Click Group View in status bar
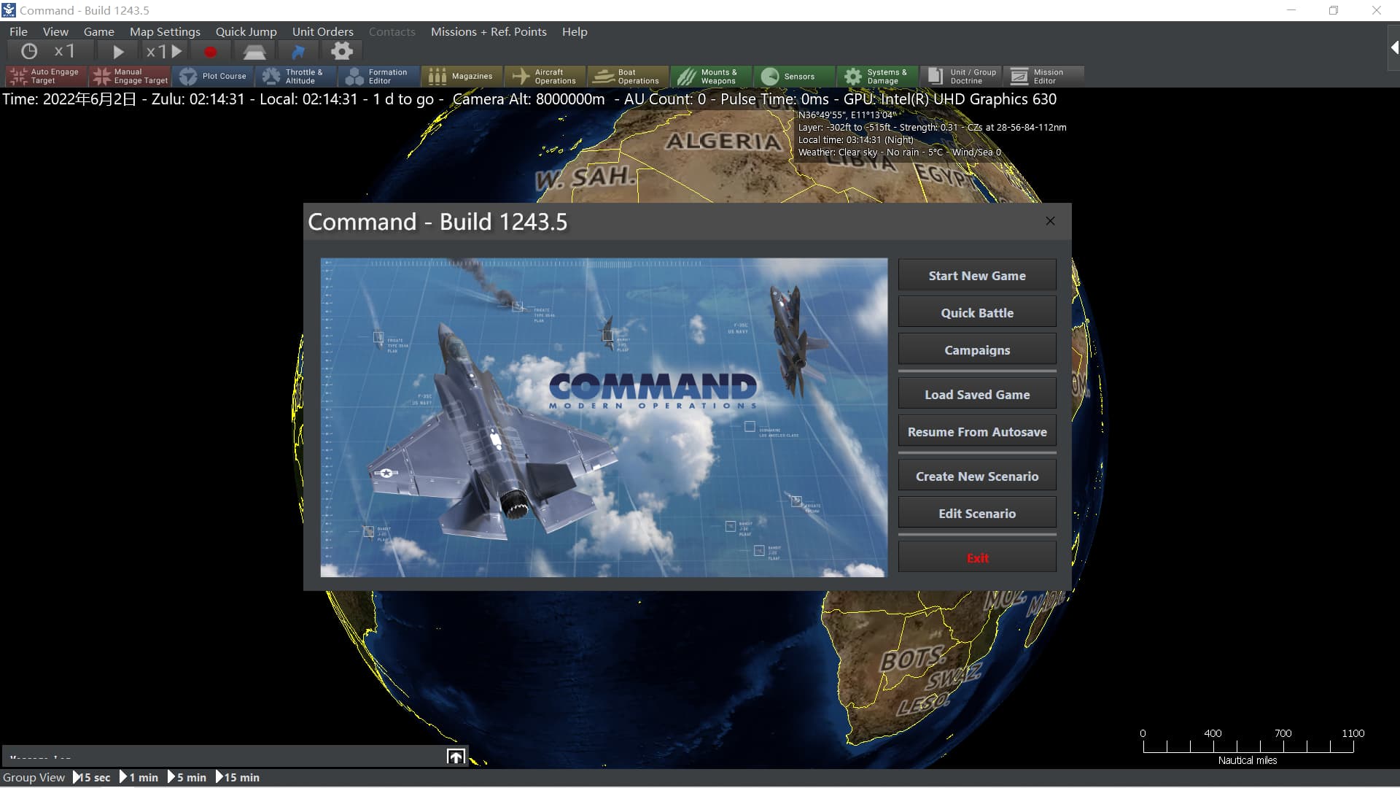The height and width of the screenshot is (788, 1400). click(34, 777)
